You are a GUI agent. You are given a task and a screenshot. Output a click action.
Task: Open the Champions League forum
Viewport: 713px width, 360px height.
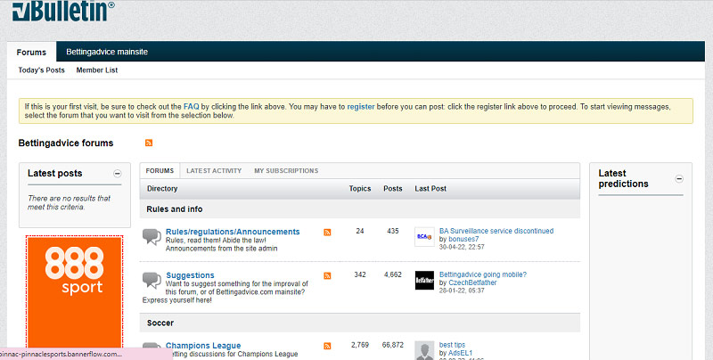[203, 346]
